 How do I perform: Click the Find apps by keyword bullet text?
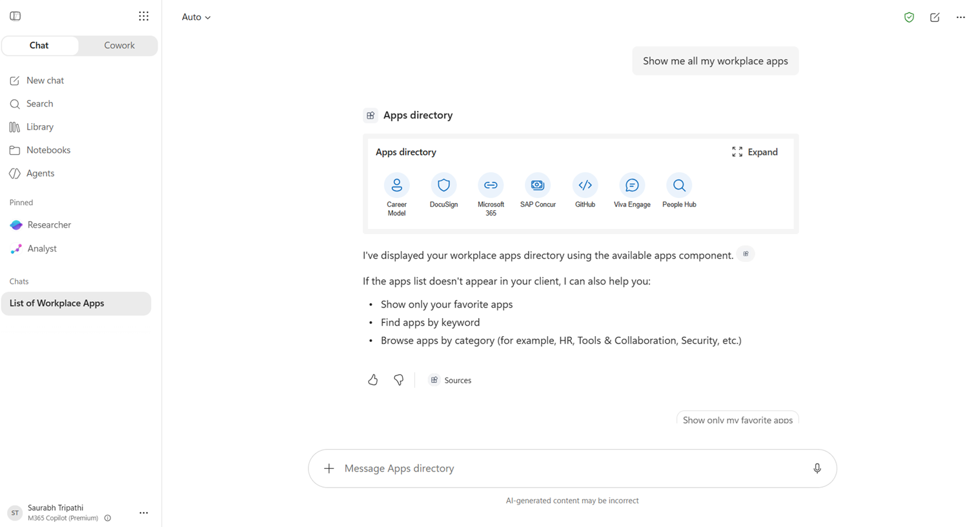point(431,323)
